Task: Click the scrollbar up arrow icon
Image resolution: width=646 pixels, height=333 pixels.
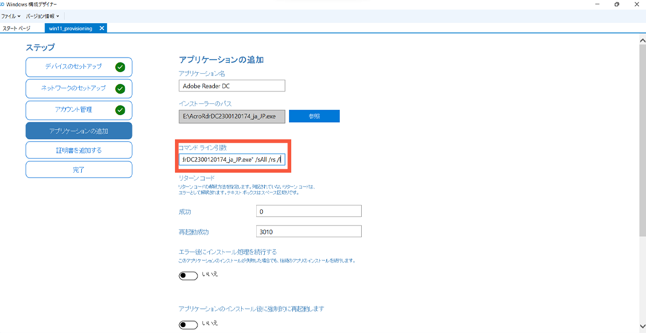Action: (x=641, y=39)
